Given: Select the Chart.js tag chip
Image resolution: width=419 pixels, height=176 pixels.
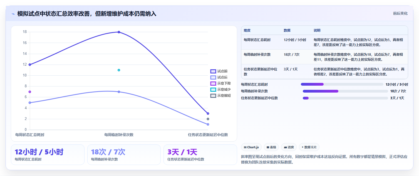Looking at the screenshot, I should point(251,147).
